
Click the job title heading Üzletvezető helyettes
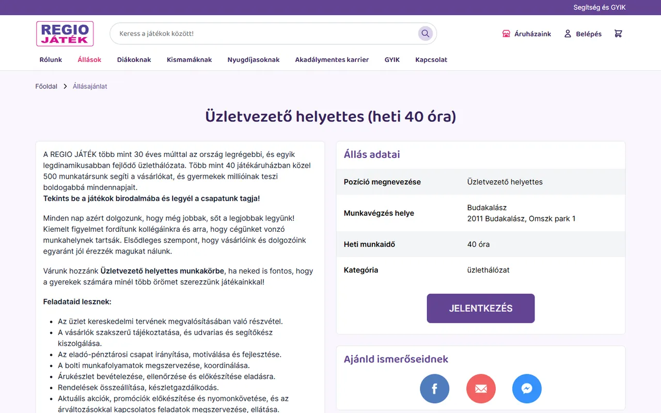[330, 116]
